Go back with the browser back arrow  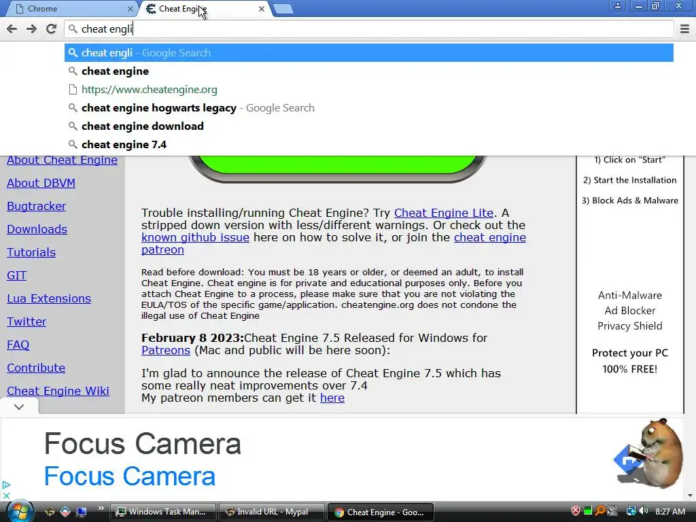click(12, 29)
